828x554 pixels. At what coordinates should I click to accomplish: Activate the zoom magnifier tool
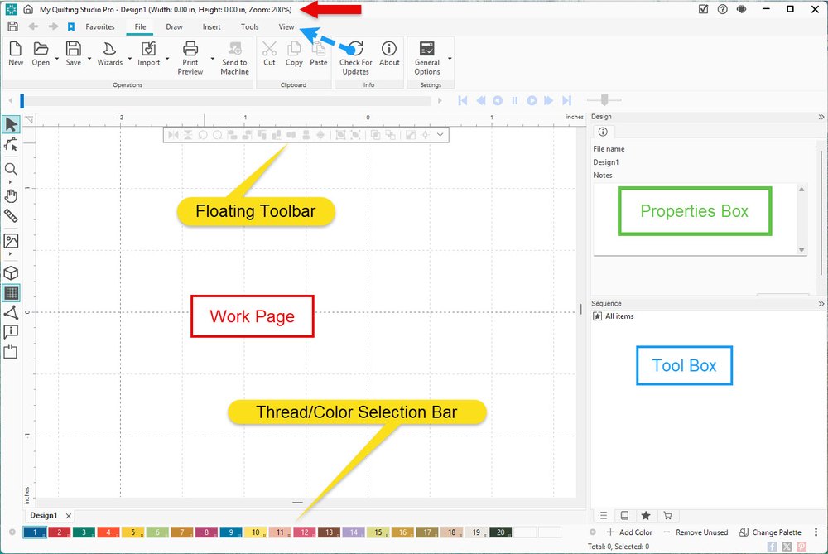click(11, 169)
